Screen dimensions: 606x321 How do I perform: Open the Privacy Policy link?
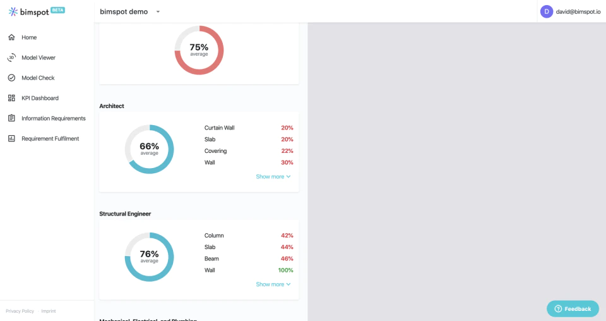pos(20,311)
